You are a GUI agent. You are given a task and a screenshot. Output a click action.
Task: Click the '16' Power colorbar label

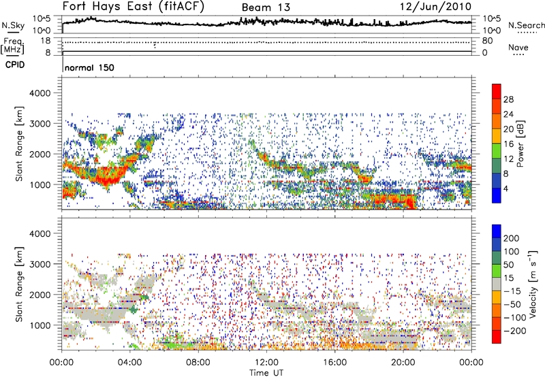(508, 144)
